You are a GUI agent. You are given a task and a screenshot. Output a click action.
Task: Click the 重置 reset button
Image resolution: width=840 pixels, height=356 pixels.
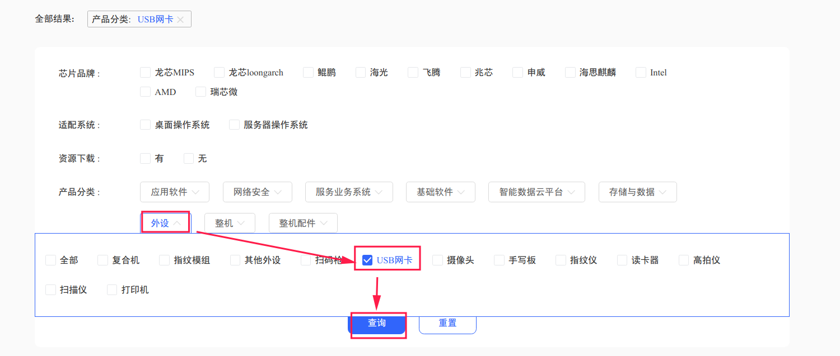pyautogui.click(x=447, y=324)
